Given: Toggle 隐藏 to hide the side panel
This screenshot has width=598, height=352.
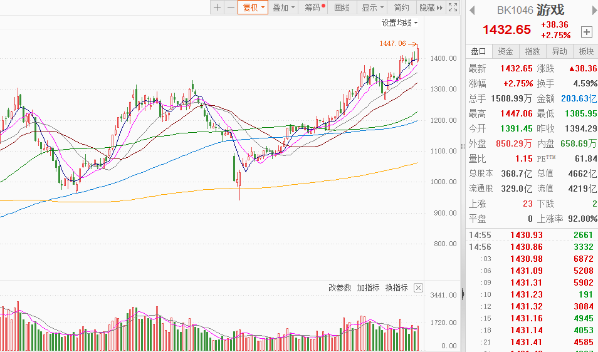Looking at the screenshot, I should pyautogui.click(x=431, y=8).
